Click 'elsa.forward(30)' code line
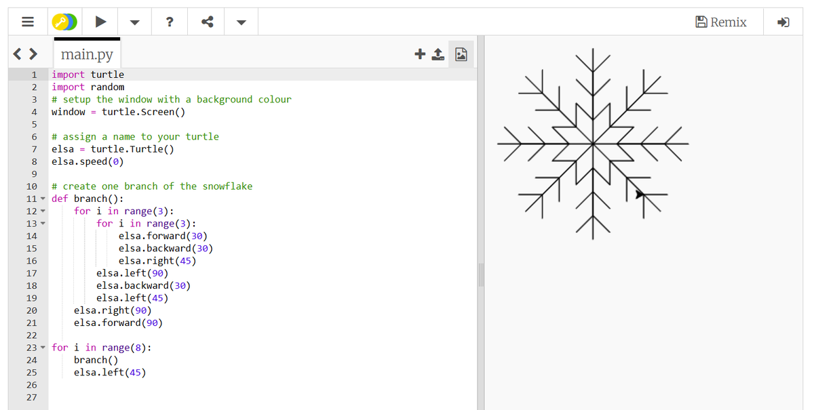The image size is (814, 410). click(163, 236)
